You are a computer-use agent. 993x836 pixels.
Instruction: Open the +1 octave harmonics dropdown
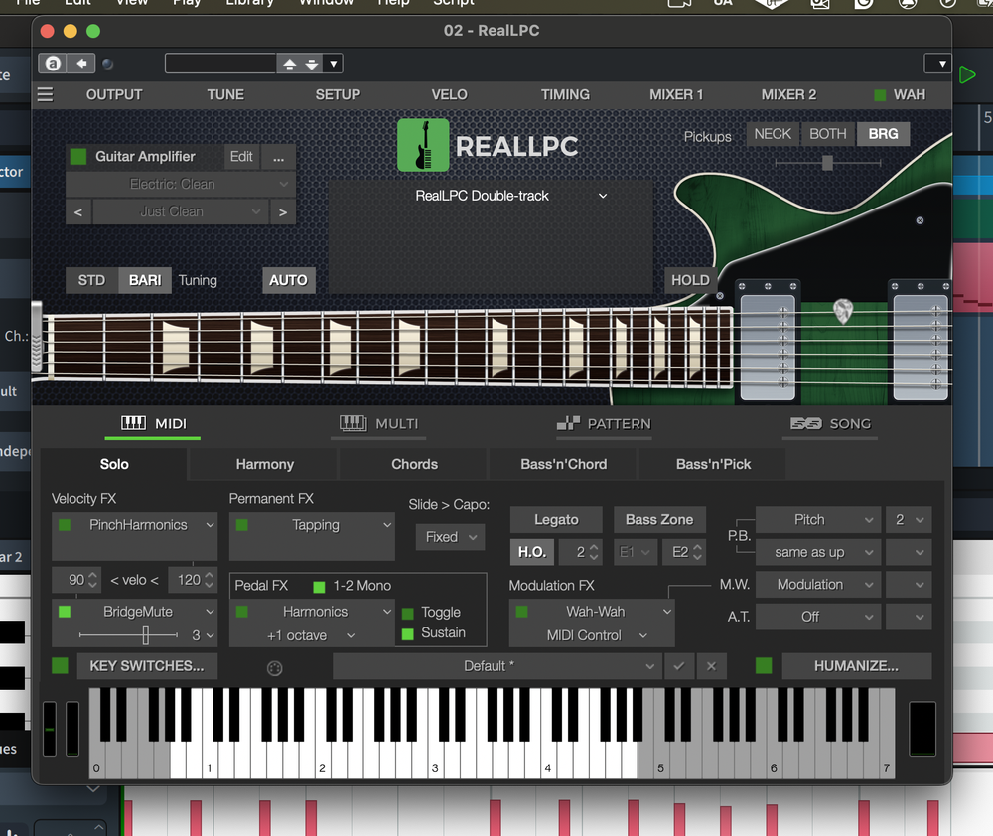pyautogui.click(x=310, y=635)
